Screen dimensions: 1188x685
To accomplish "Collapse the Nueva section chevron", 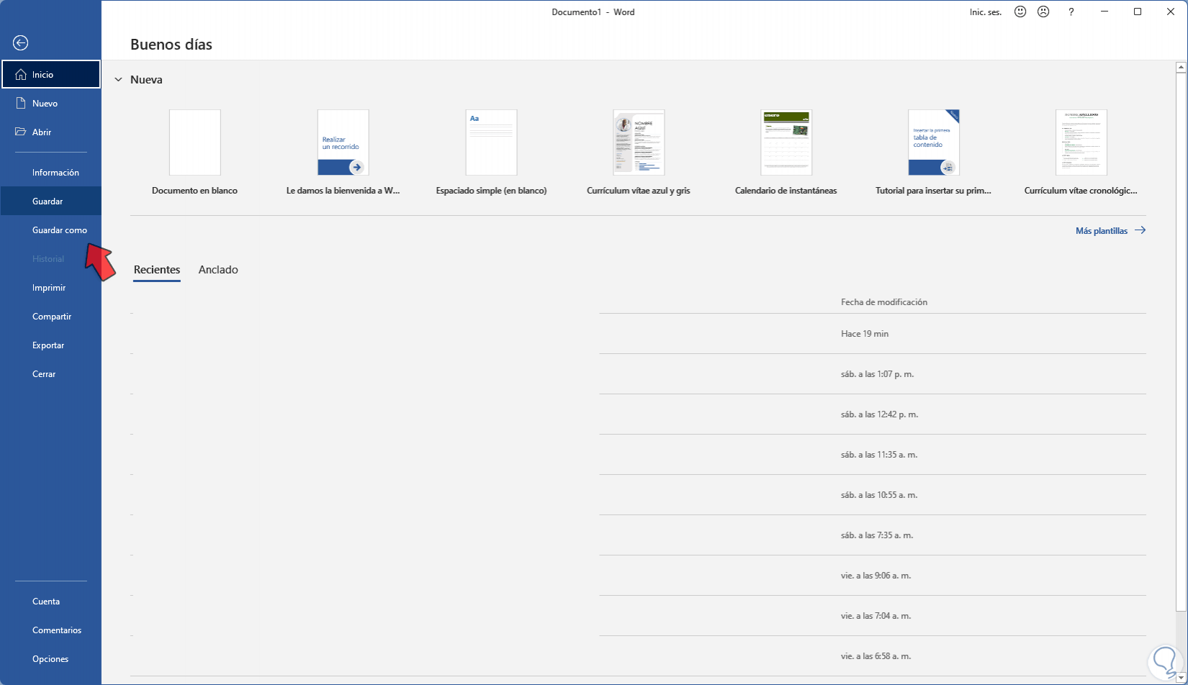I will click(119, 80).
